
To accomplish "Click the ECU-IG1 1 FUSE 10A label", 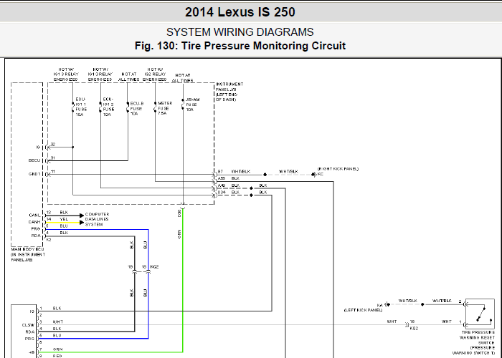I will 81,107.
